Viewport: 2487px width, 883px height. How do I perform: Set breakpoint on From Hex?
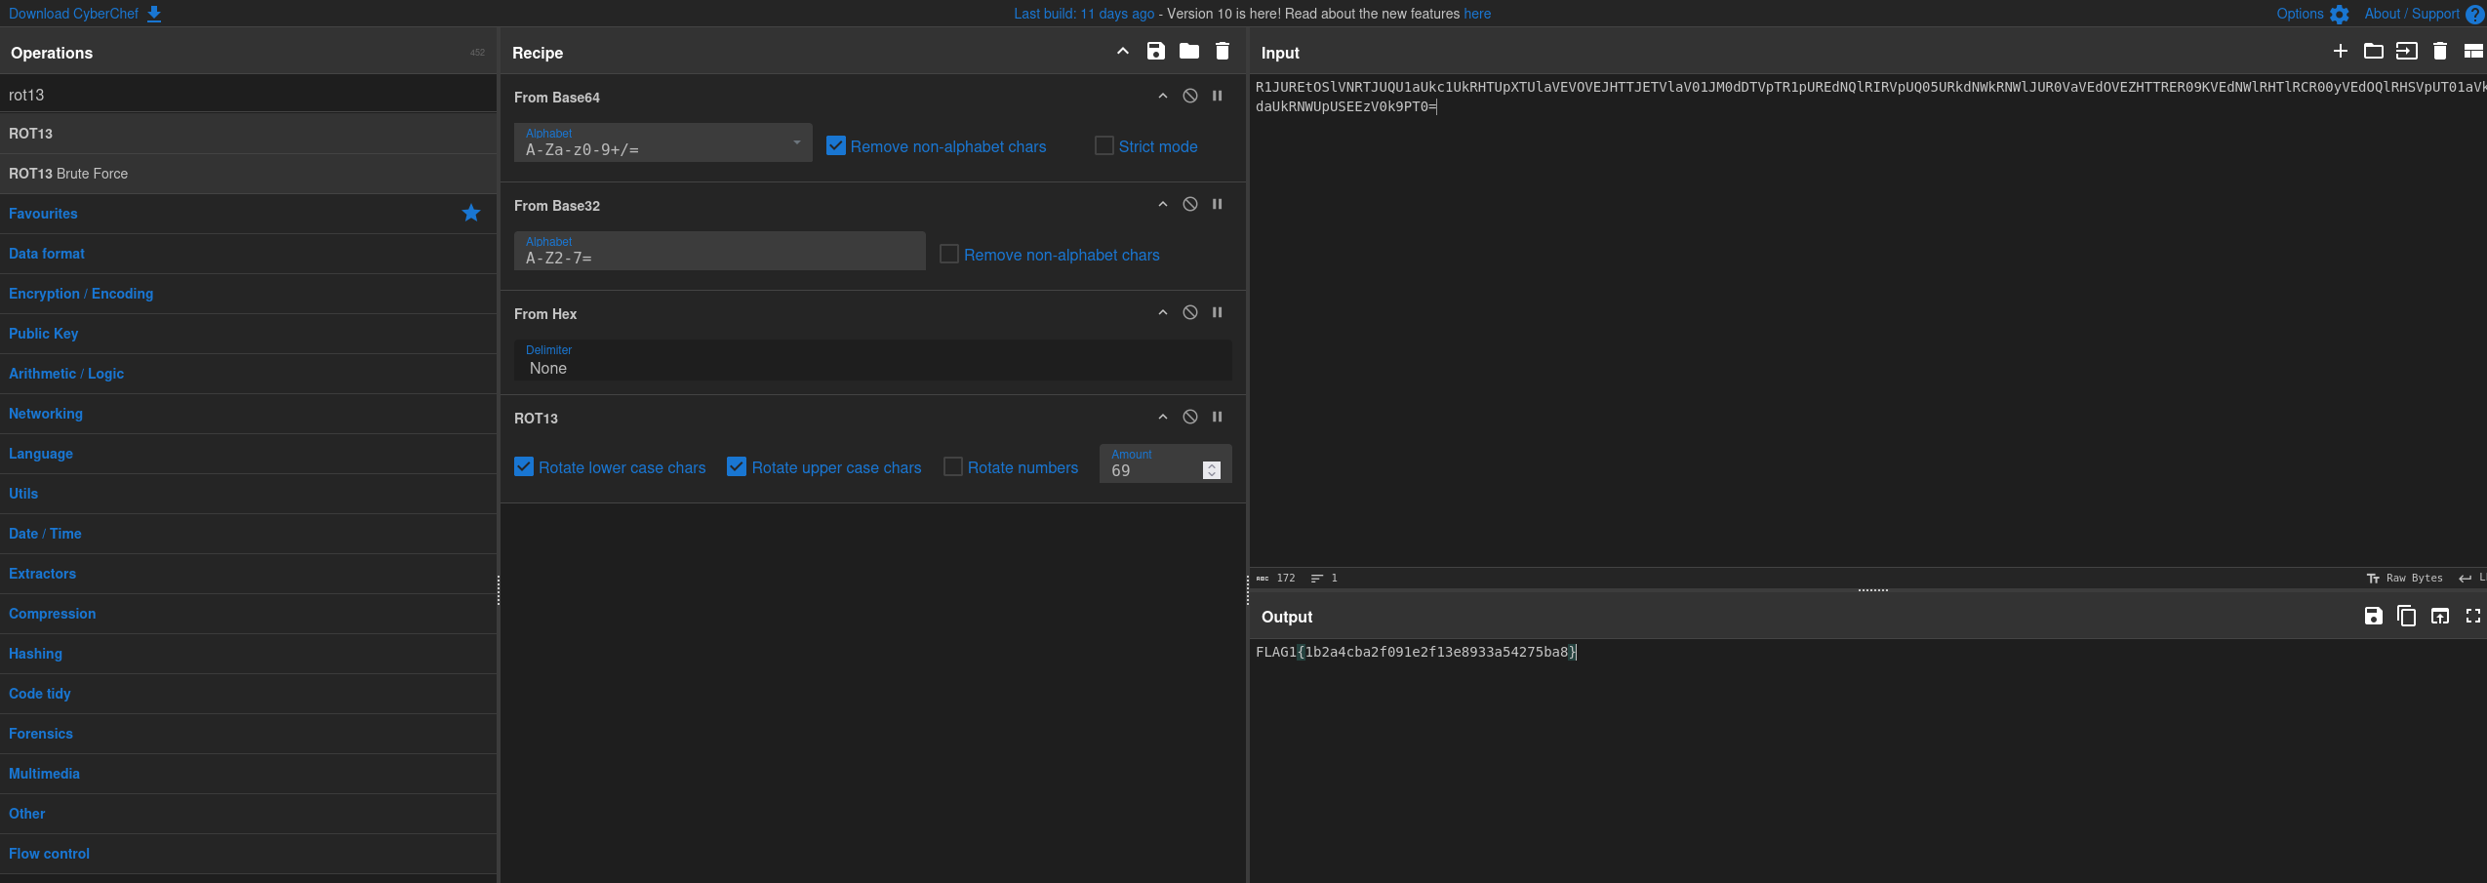(1218, 312)
